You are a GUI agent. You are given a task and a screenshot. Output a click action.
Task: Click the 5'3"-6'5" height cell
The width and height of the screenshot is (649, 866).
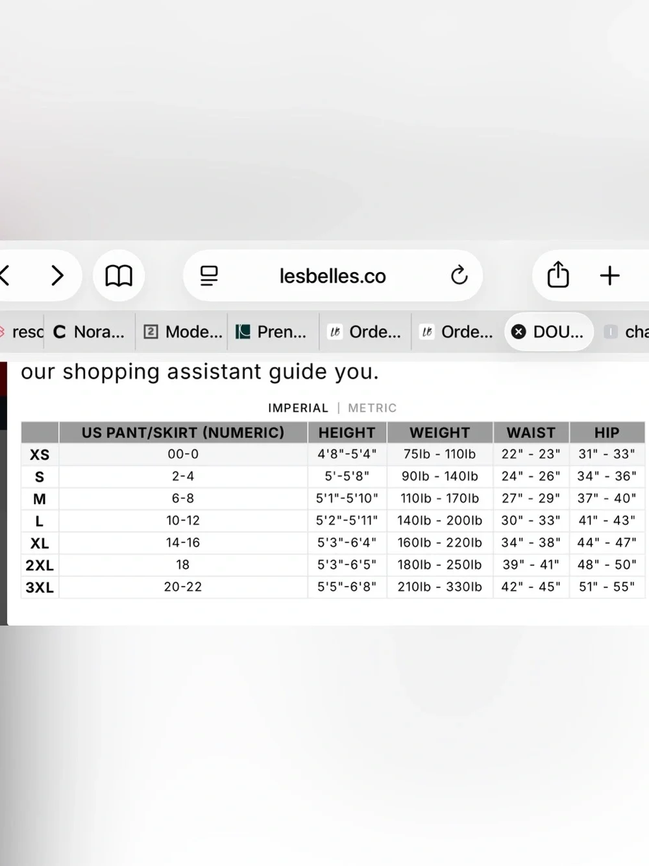click(347, 565)
